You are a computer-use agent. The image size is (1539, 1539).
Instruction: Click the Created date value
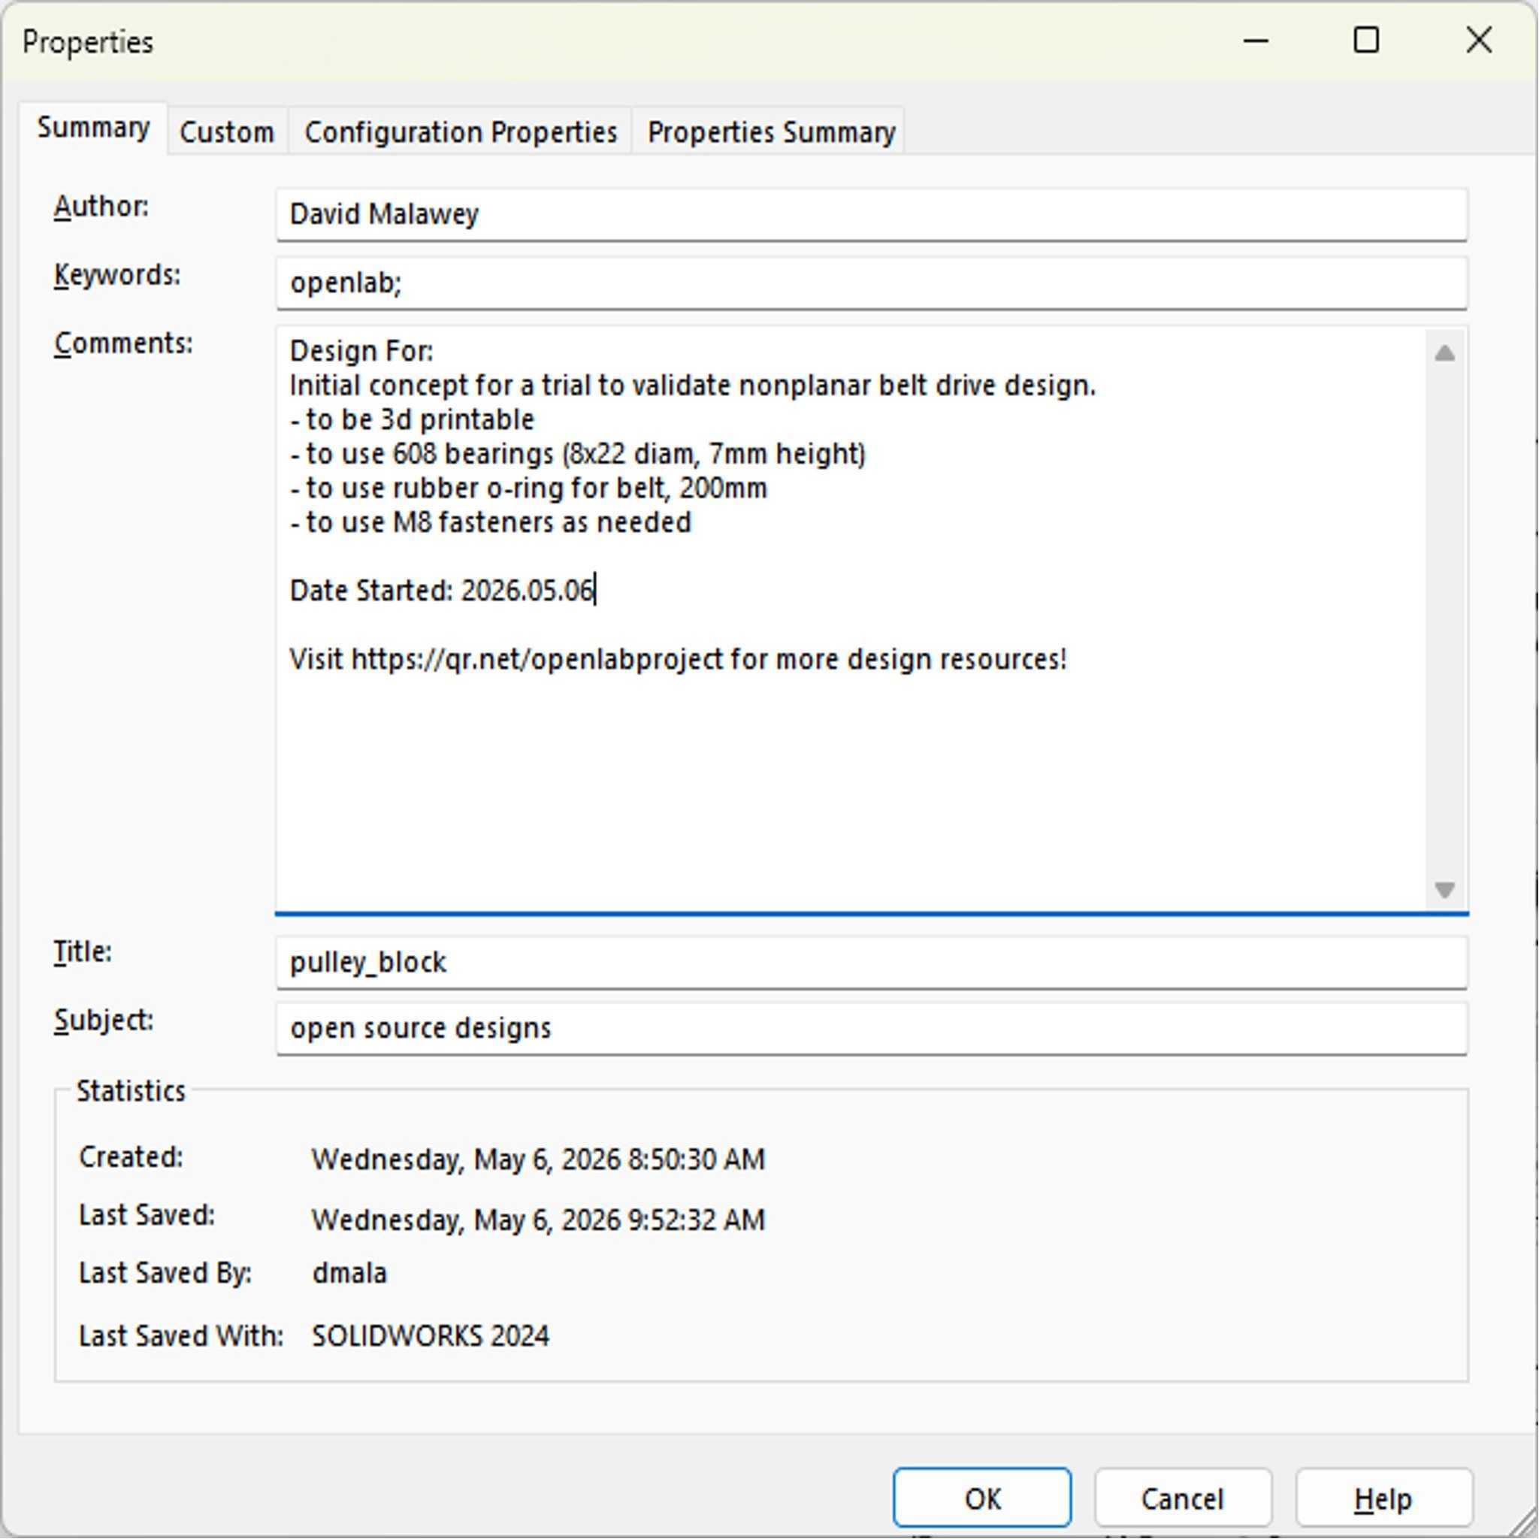coord(538,1160)
